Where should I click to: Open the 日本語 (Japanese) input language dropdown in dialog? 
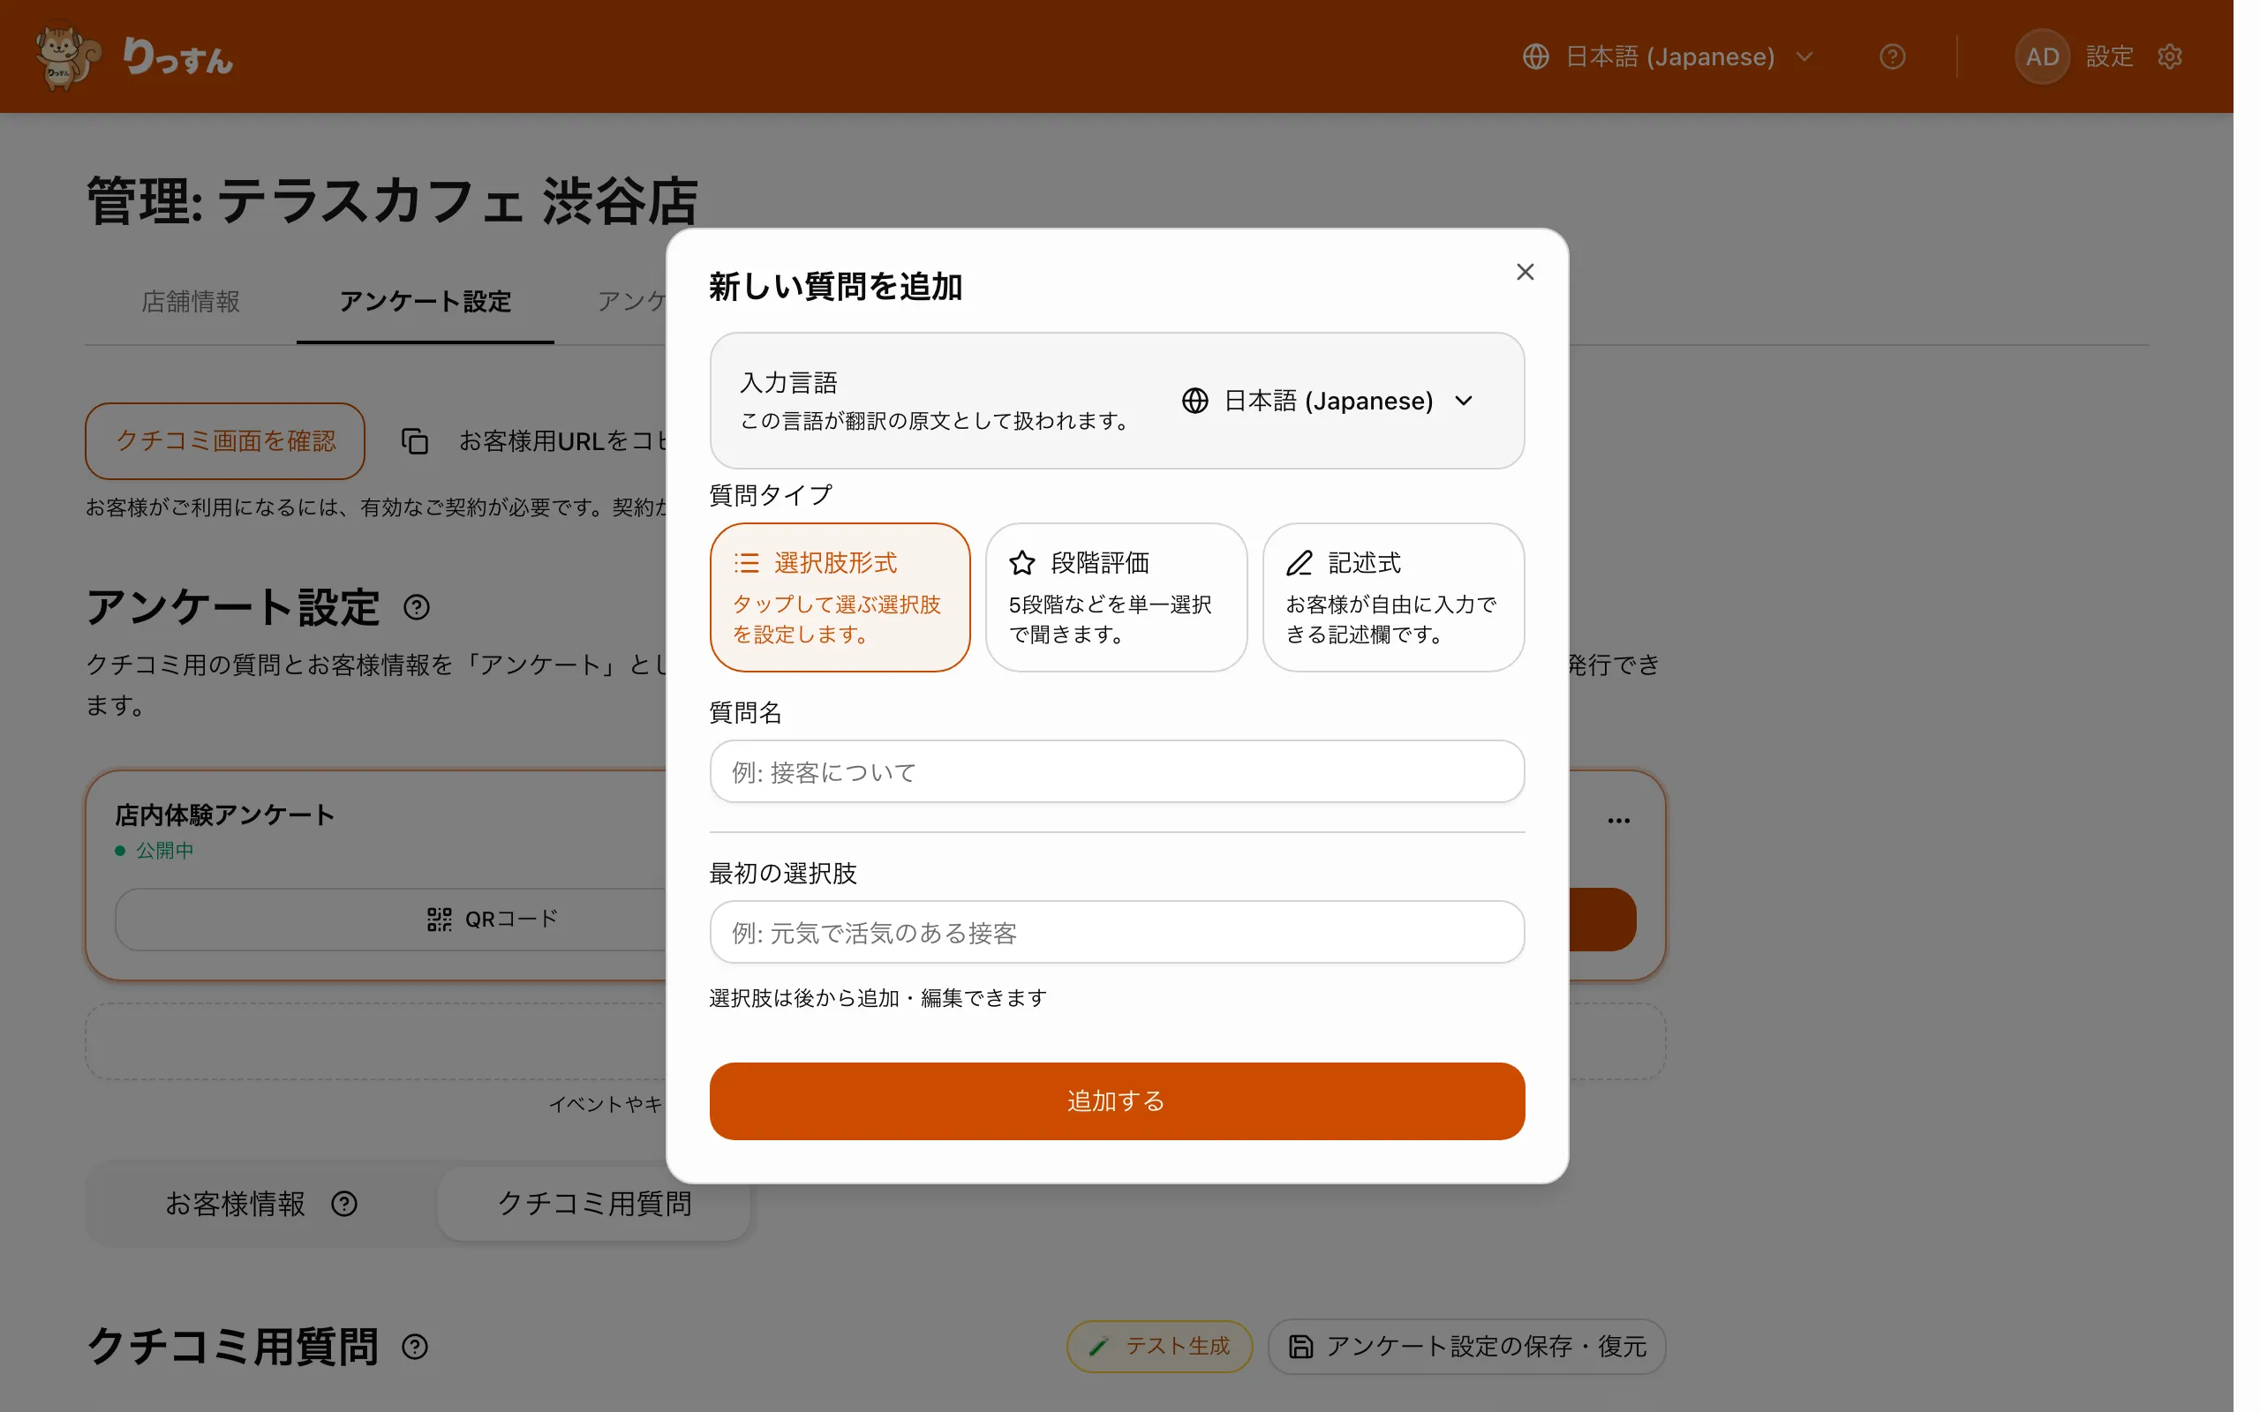pyautogui.click(x=1328, y=401)
